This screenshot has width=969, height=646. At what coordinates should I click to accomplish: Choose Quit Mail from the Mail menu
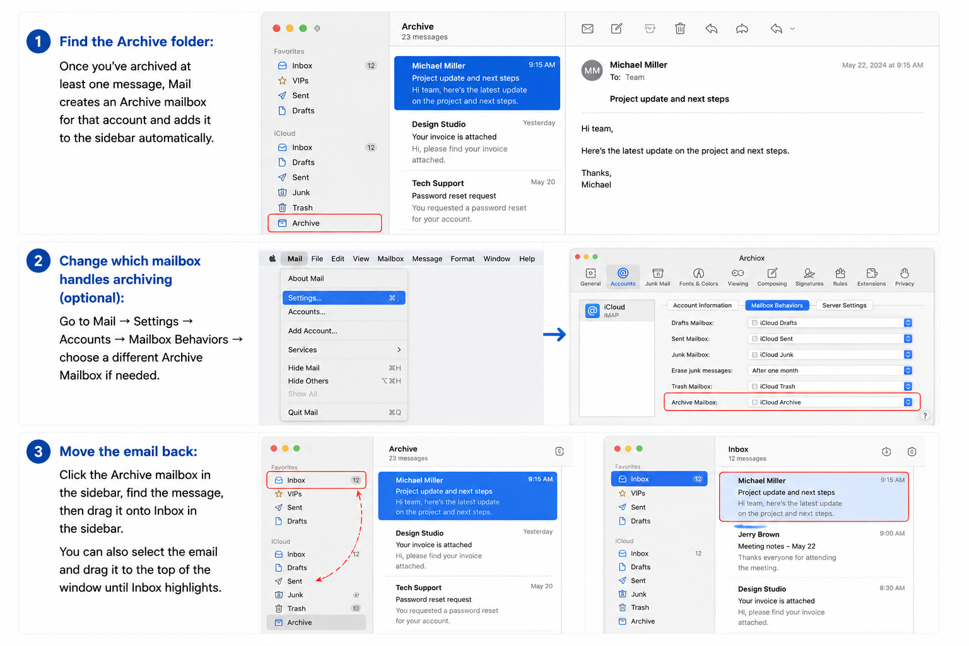pos(344,412)
